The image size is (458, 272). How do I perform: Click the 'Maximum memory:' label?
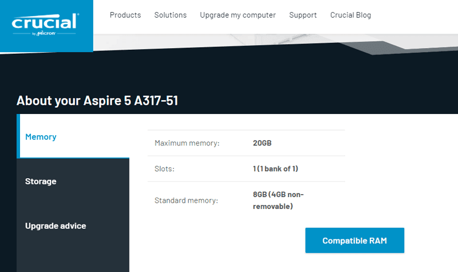click(187, 143)
